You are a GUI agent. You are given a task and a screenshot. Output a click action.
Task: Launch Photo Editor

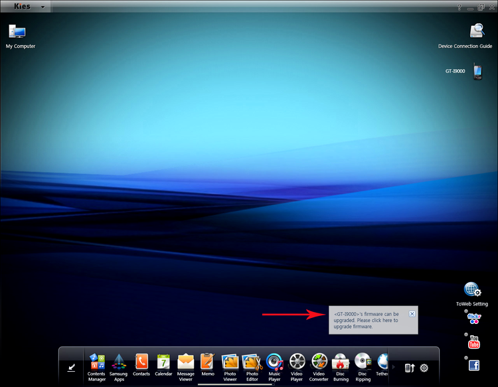point(252,362)
